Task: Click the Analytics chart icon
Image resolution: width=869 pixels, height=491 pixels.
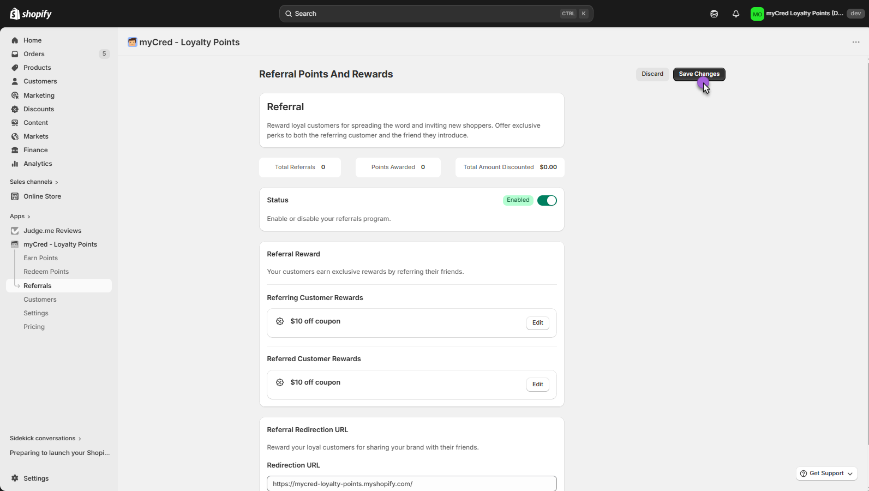Action: [15, 164]
